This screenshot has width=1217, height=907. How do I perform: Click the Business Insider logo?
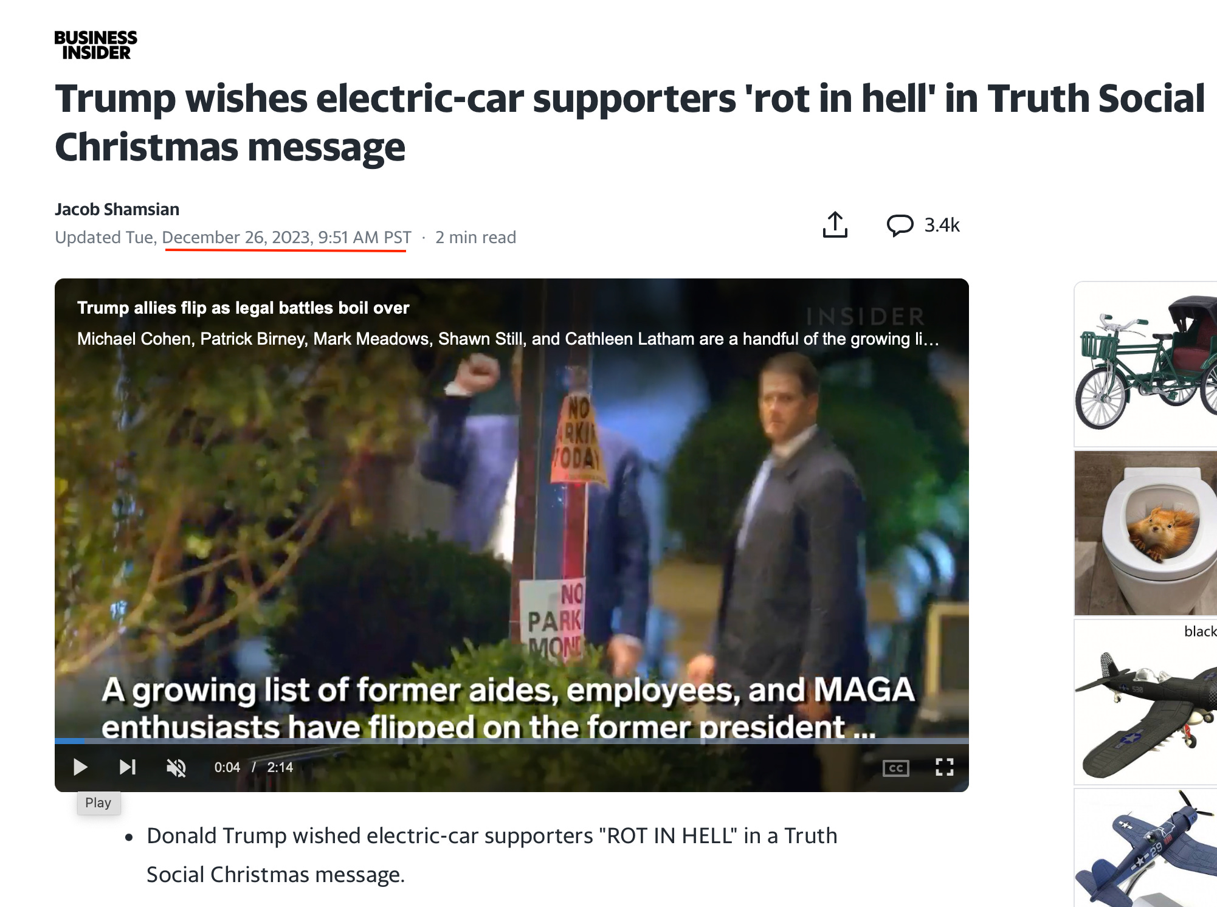(95, 45)
